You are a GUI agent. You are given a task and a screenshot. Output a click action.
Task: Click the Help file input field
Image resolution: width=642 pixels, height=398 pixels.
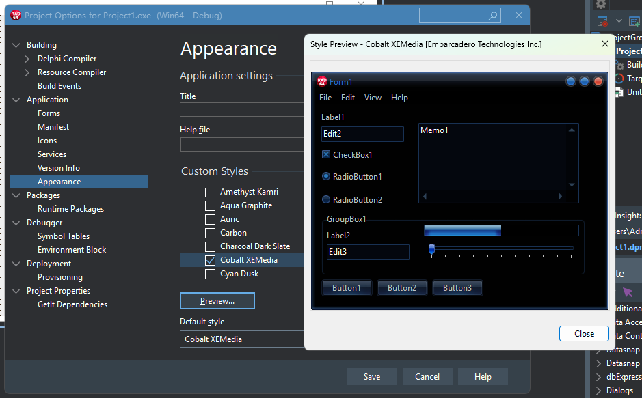[x=242, y=145]
